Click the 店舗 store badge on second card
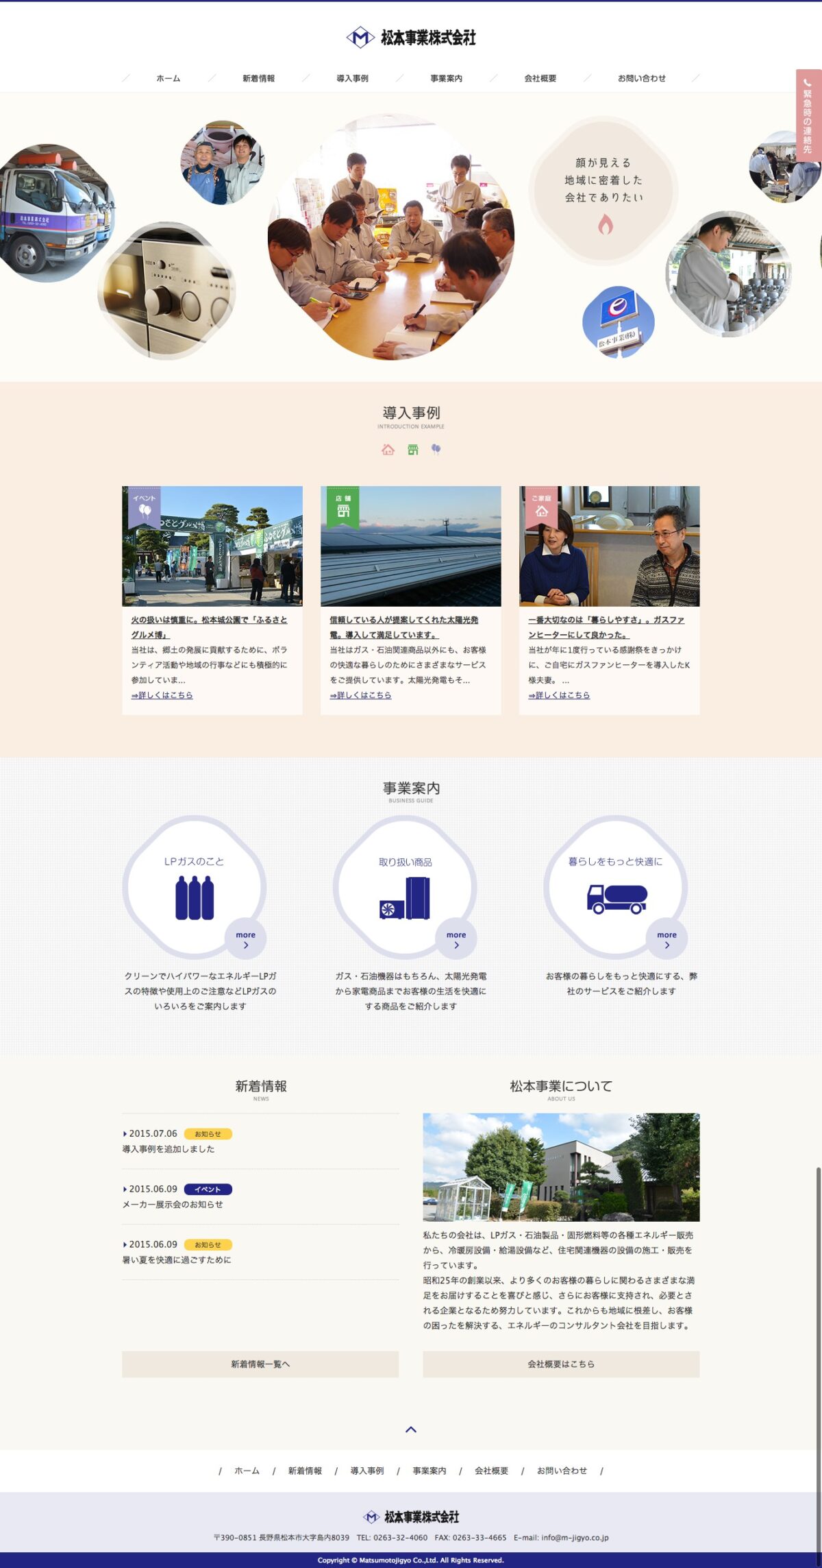Image resolution: width=822 pixels, height=1568 pixels. pos(343,507)
